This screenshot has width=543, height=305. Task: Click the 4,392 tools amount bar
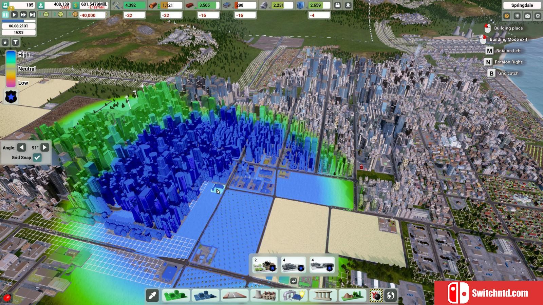pos(134,5)
